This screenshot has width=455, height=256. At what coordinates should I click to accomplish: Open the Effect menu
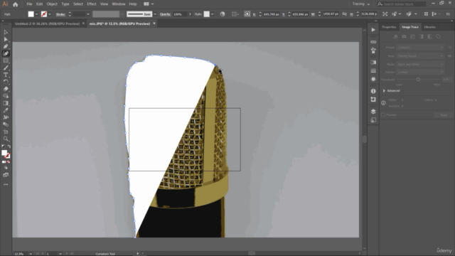pos(92,4)
